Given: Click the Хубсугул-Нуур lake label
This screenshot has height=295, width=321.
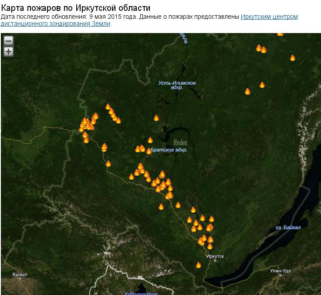Looking at the screenshot, I should 141,294.
